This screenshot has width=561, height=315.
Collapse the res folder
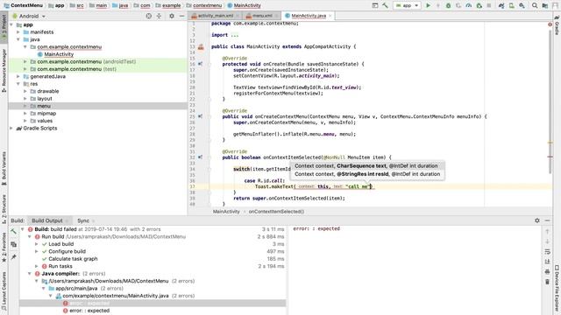click(18, 84)
